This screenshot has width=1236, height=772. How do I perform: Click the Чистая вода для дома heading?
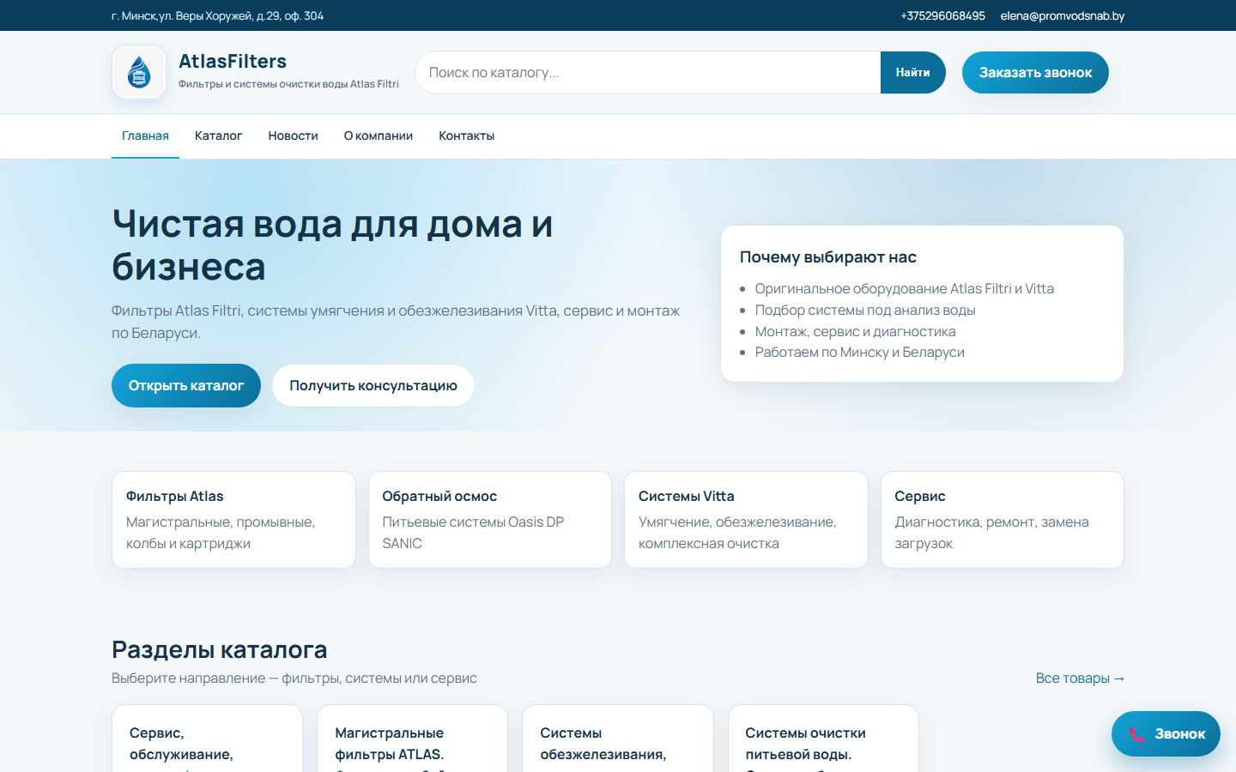332,244
